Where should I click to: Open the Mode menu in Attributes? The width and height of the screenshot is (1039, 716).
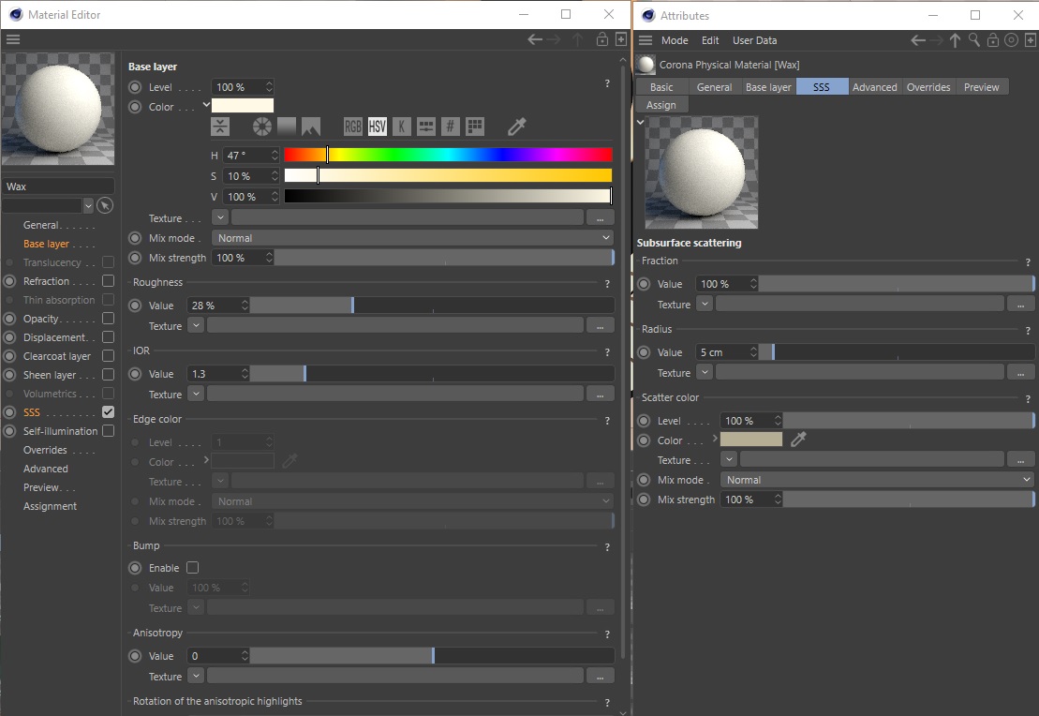point(675,40)
